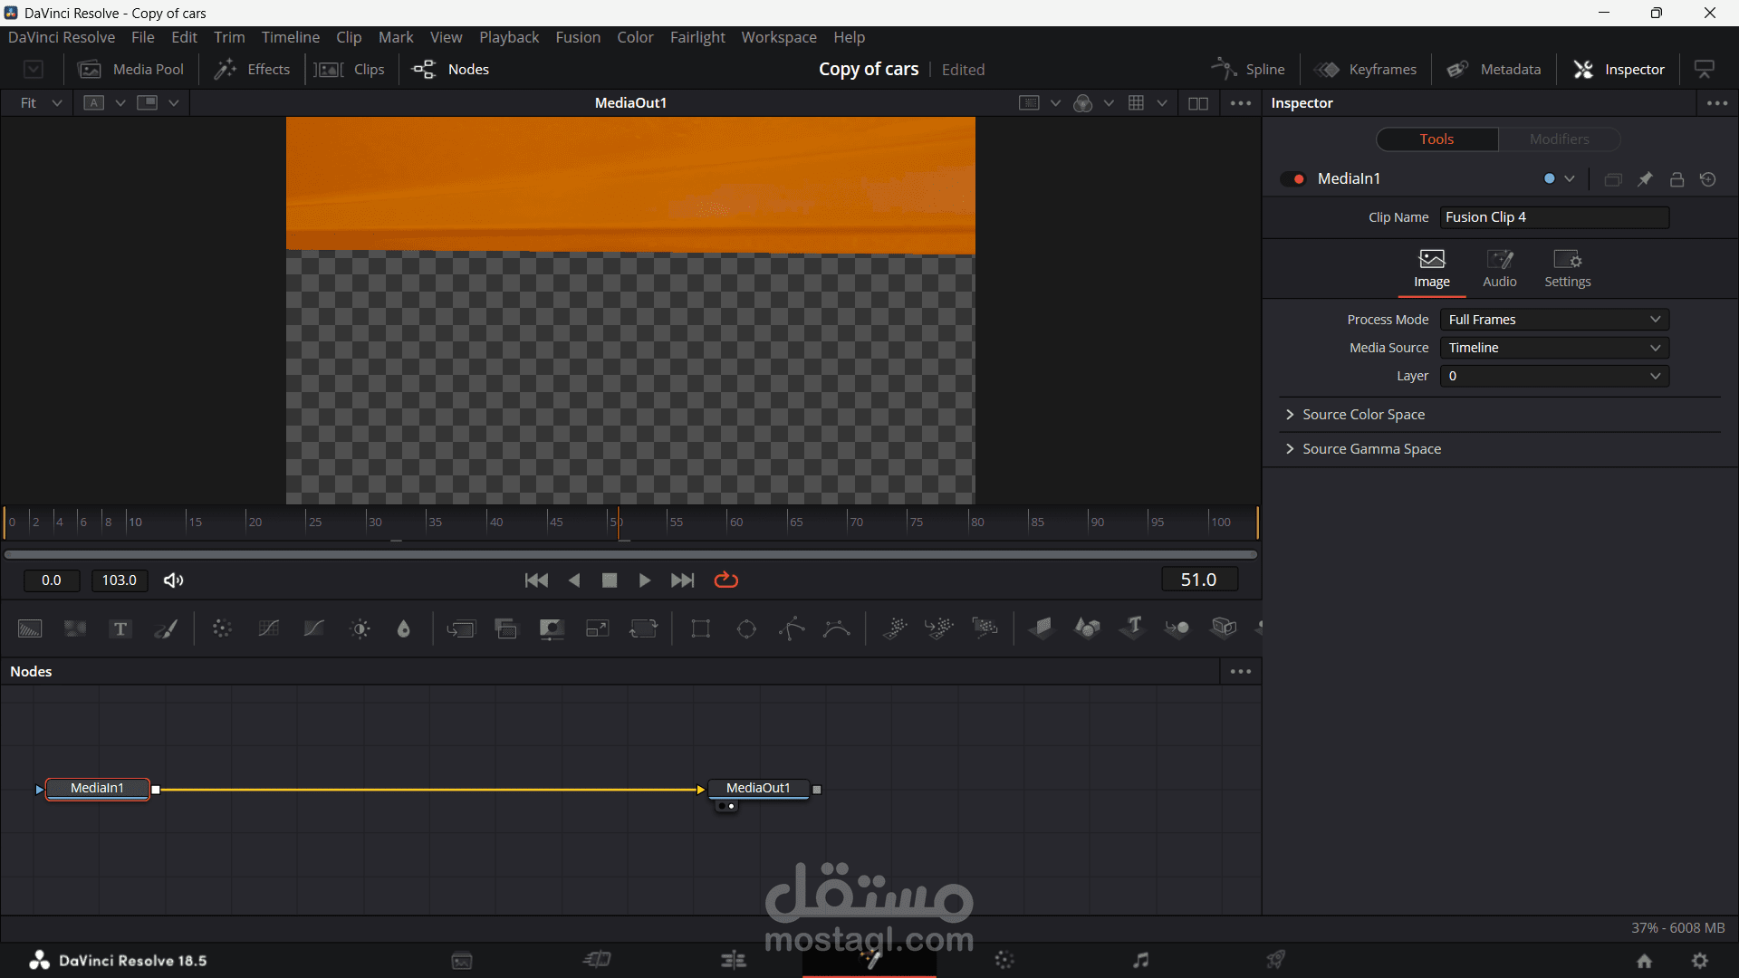
Task: Toggle MediaIn1 node enable switch
Action: pyautogui.click(x=1292, y=179)
